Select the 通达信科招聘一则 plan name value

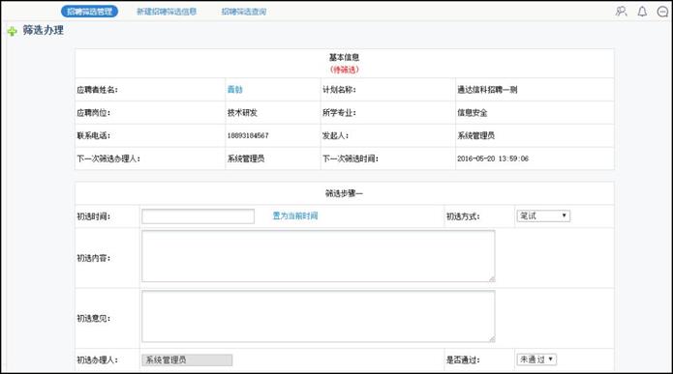pyautogui.click(x=487, y=90)
